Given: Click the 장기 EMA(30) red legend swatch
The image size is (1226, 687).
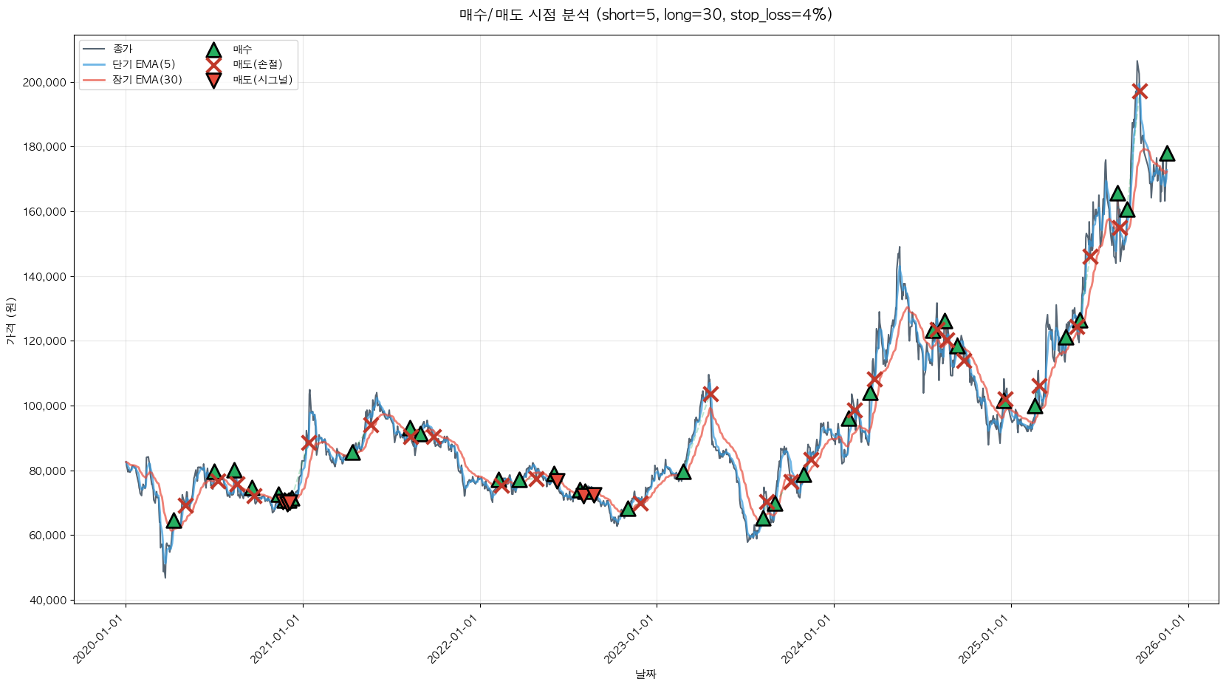Looking at the screenshot, I should (x=95, y=80).
